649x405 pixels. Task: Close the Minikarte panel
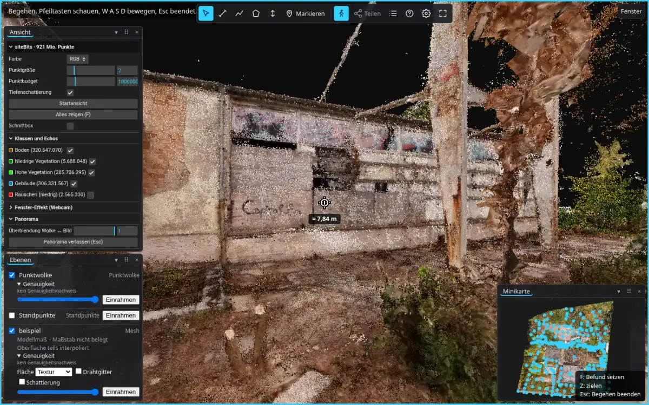(639, 291)
